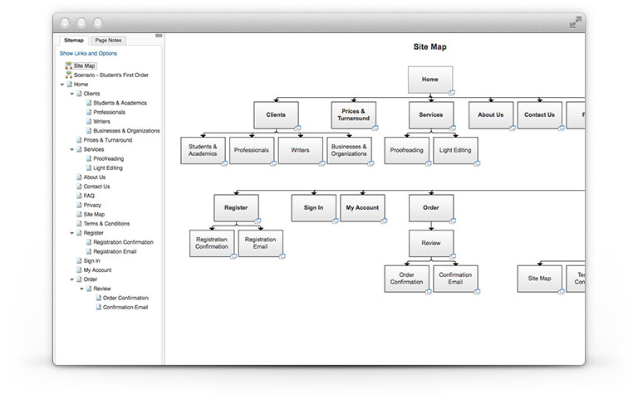
Task: Select About Us in the sidebar tree
Action: [95, 177]
